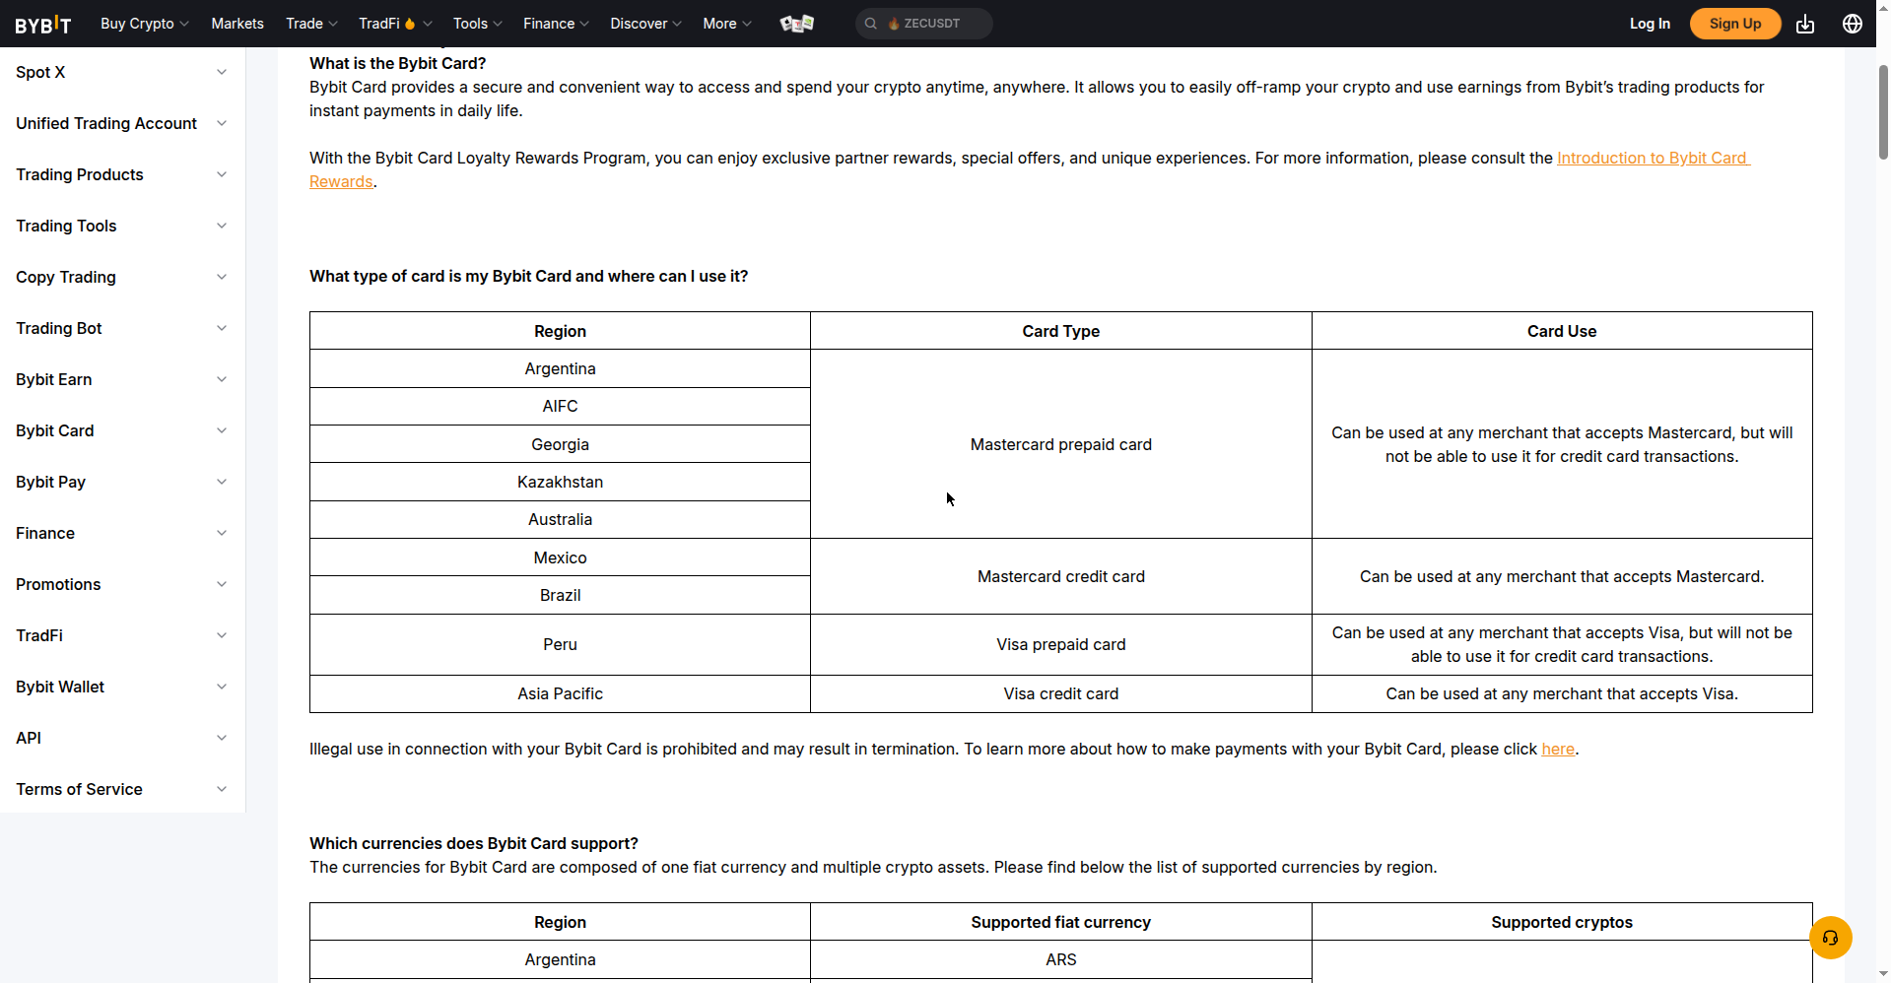
Task: Focus the ZECUSDT search field
Action: click(924, 24)
